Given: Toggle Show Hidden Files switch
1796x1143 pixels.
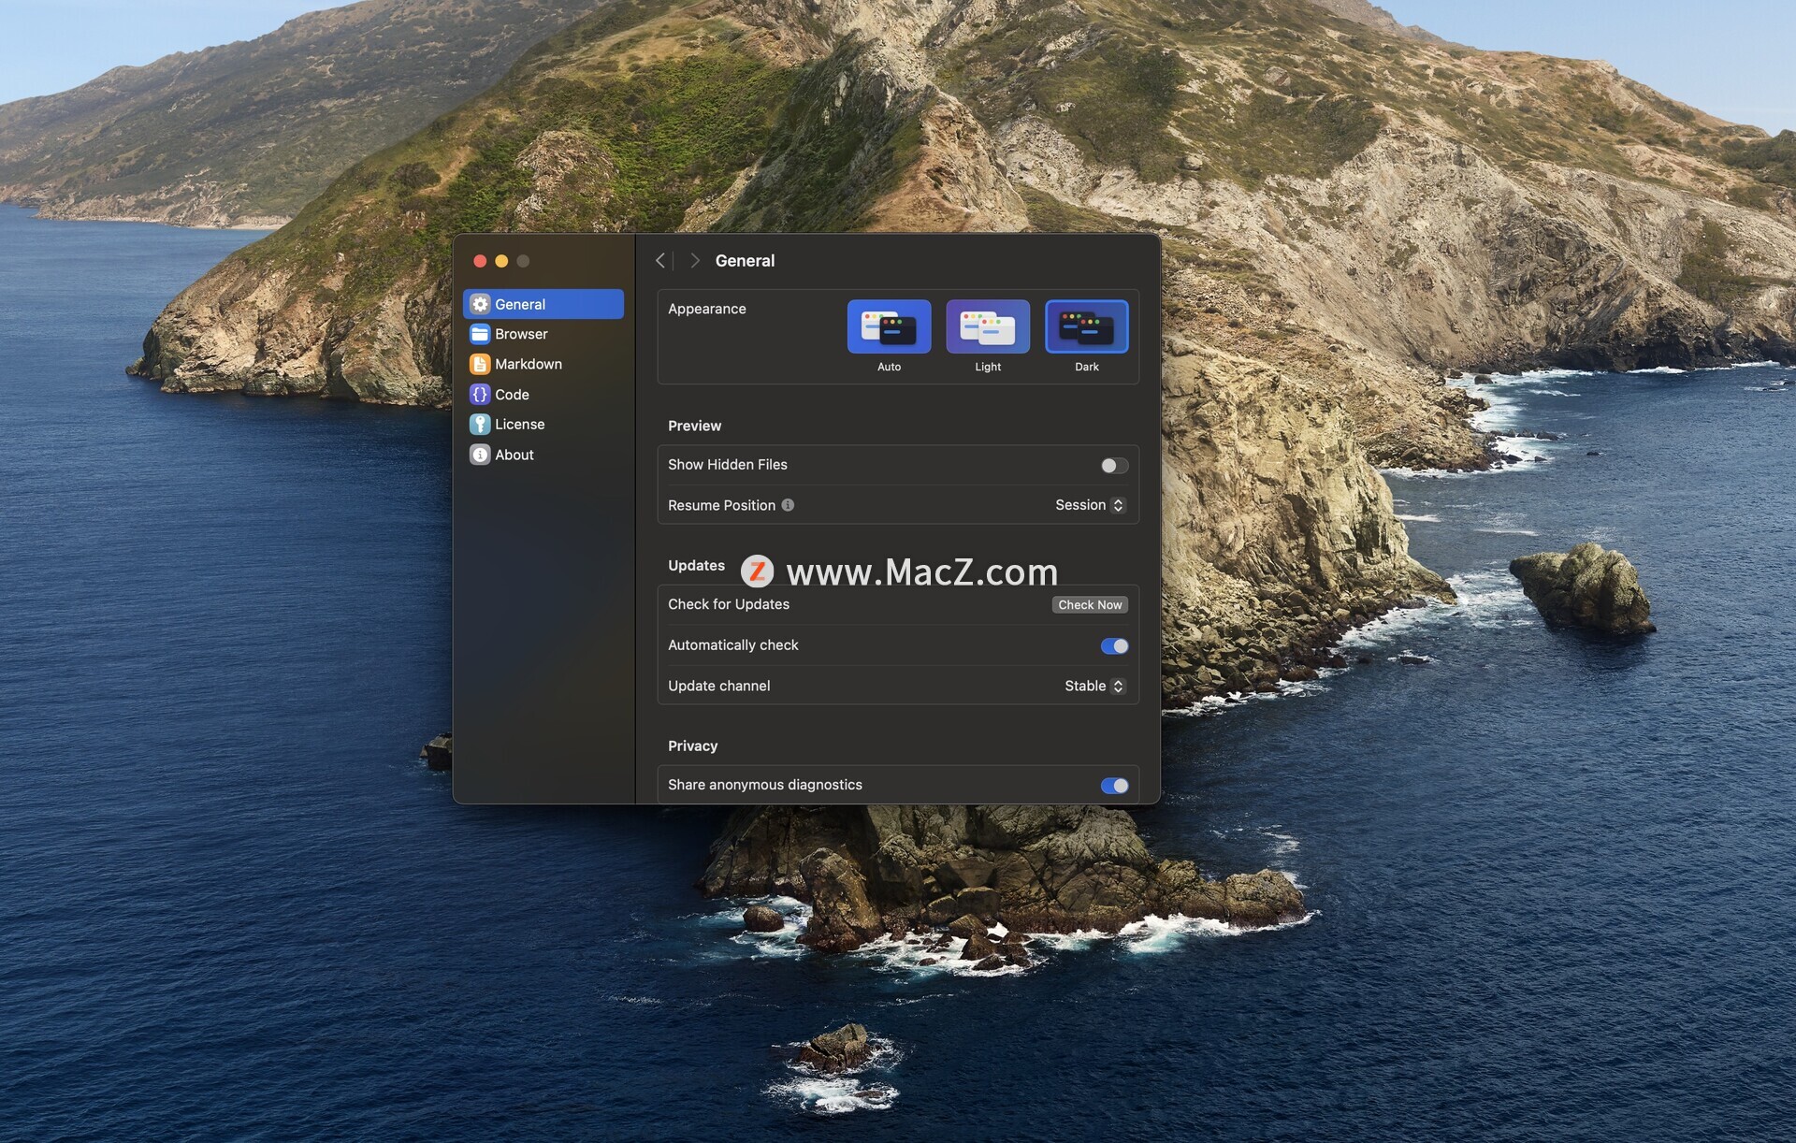Looking at the screenshot, I should [x=1114, y=466].
